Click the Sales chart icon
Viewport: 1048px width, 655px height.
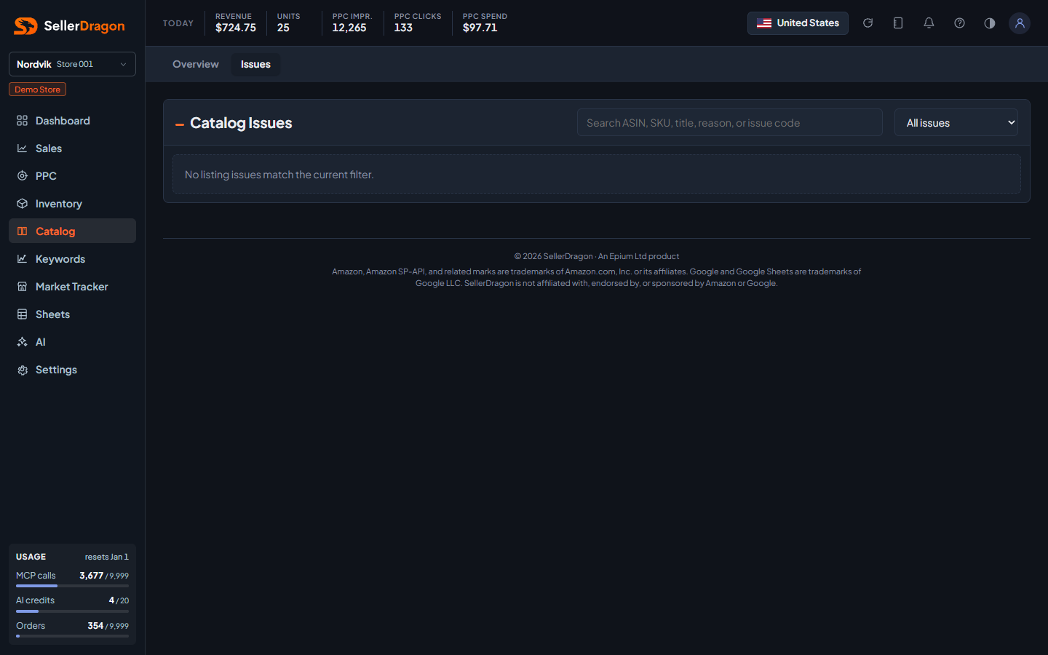[x=23, y=148]
